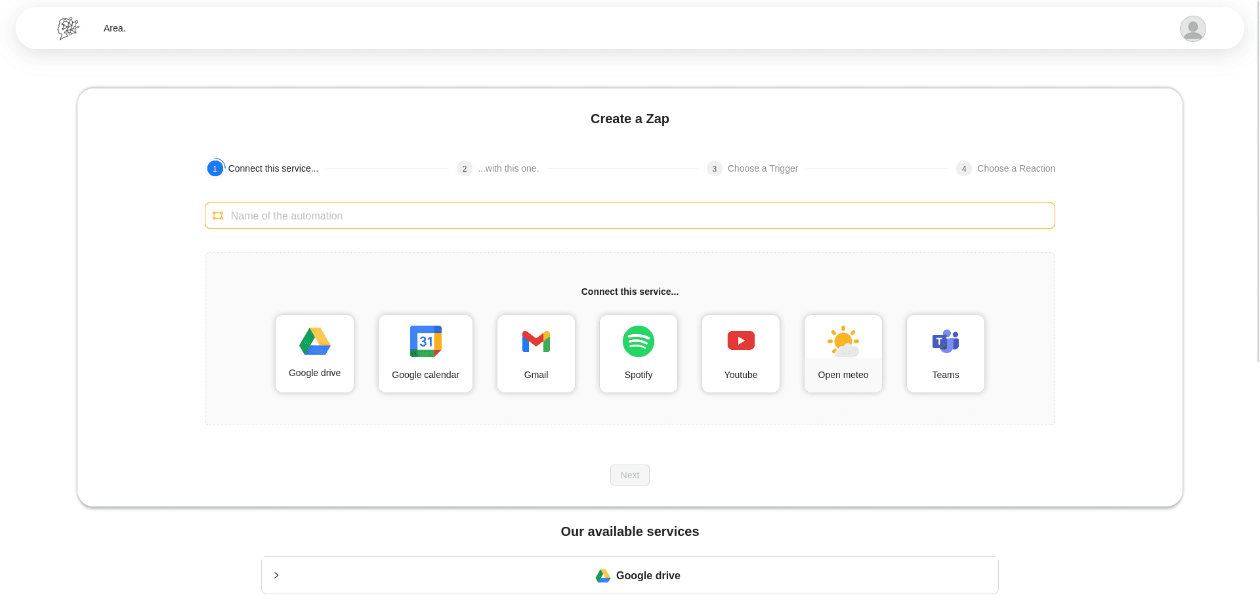1260x610 pixels.
Task: Click the Create a Zap heading
Action: (630, 119)
